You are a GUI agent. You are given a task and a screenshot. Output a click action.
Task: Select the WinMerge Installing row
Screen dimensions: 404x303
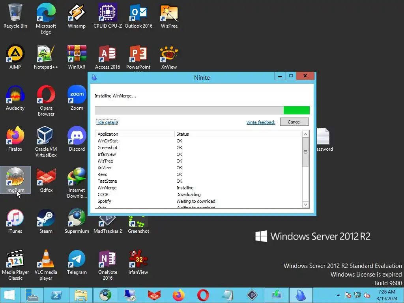tap(198, 188)
